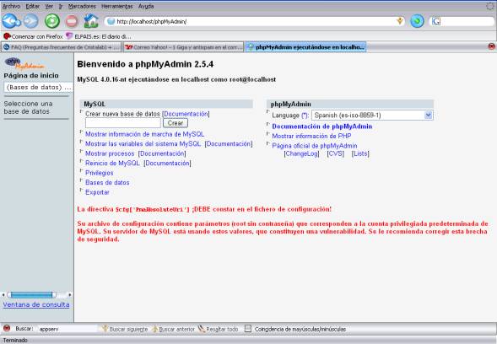Click the phpMyAdmin logo in sidebar

[x=24, y=63]
